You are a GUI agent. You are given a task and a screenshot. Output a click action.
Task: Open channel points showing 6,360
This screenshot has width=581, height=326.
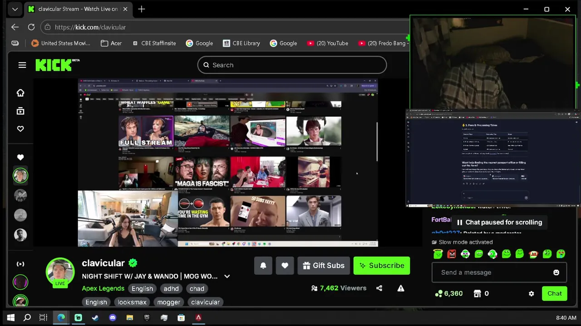pyautogui.click(x=448, y=293)
